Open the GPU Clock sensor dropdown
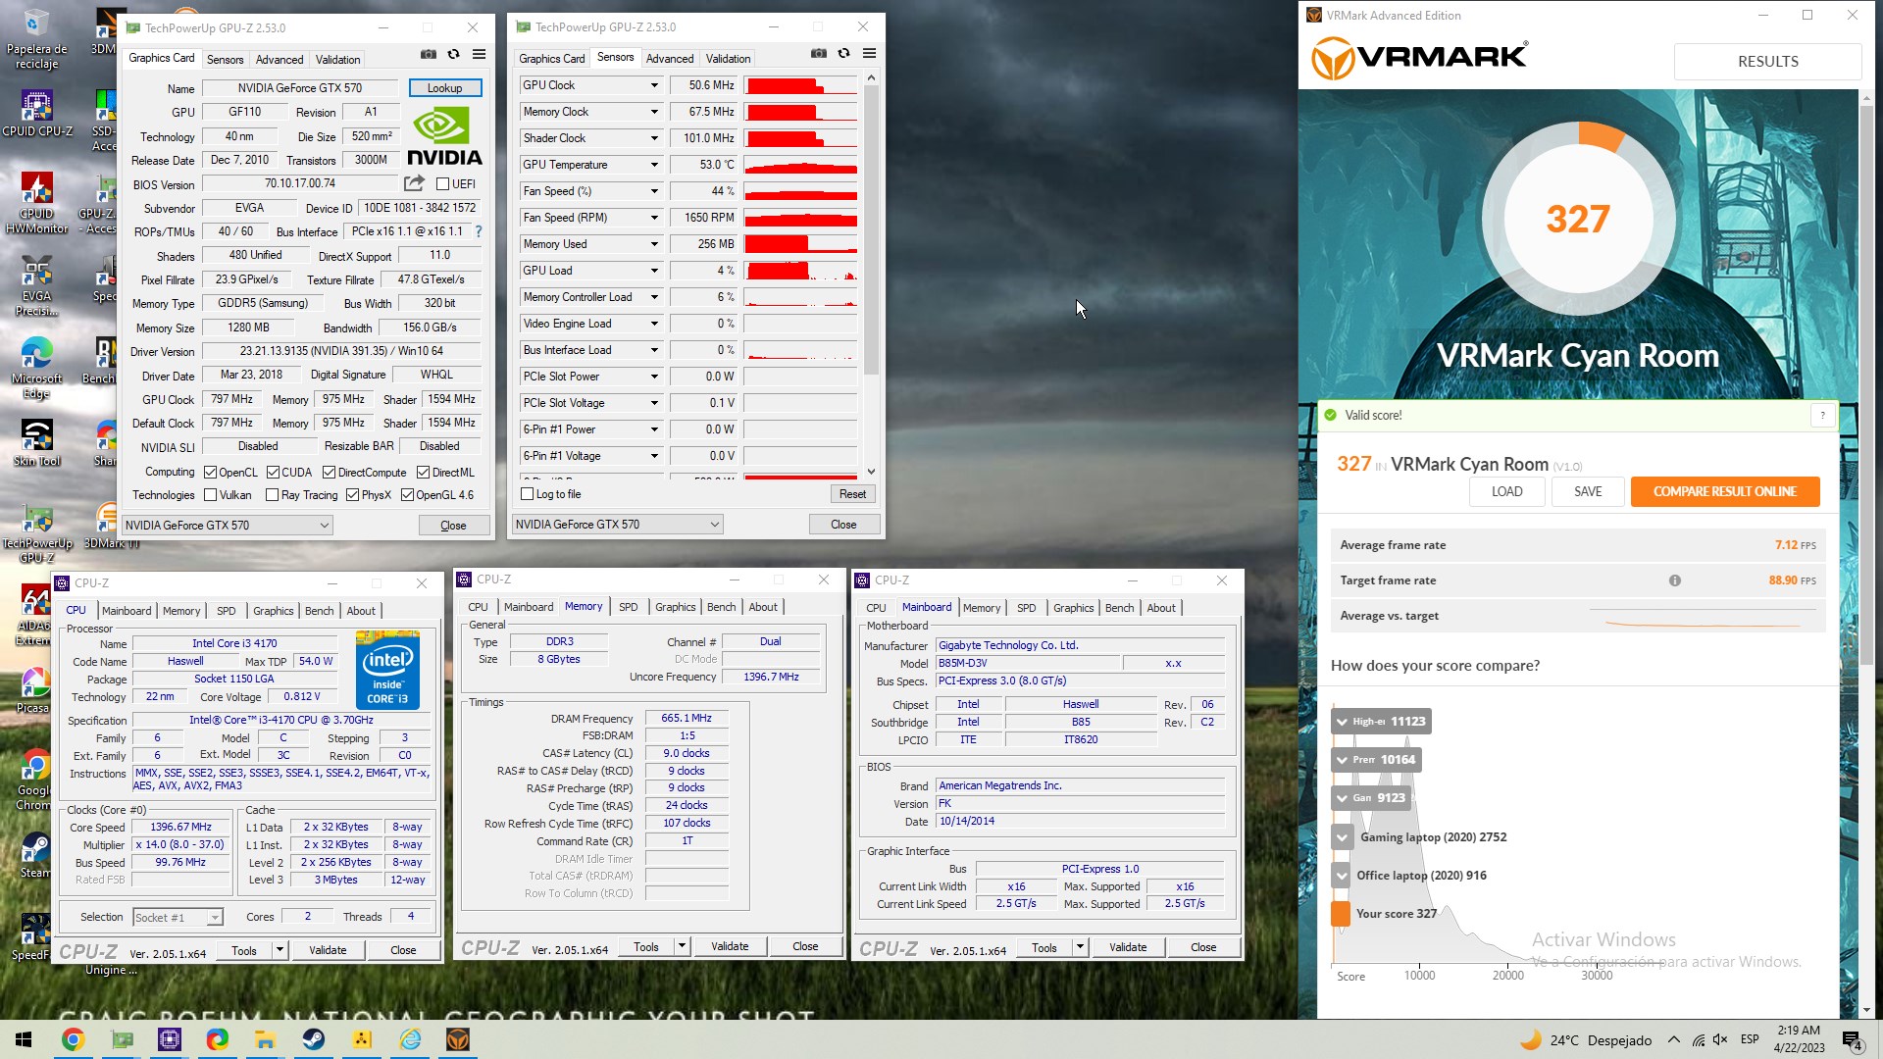This screenshot has width=1883, height=1059. pos(654,85)
